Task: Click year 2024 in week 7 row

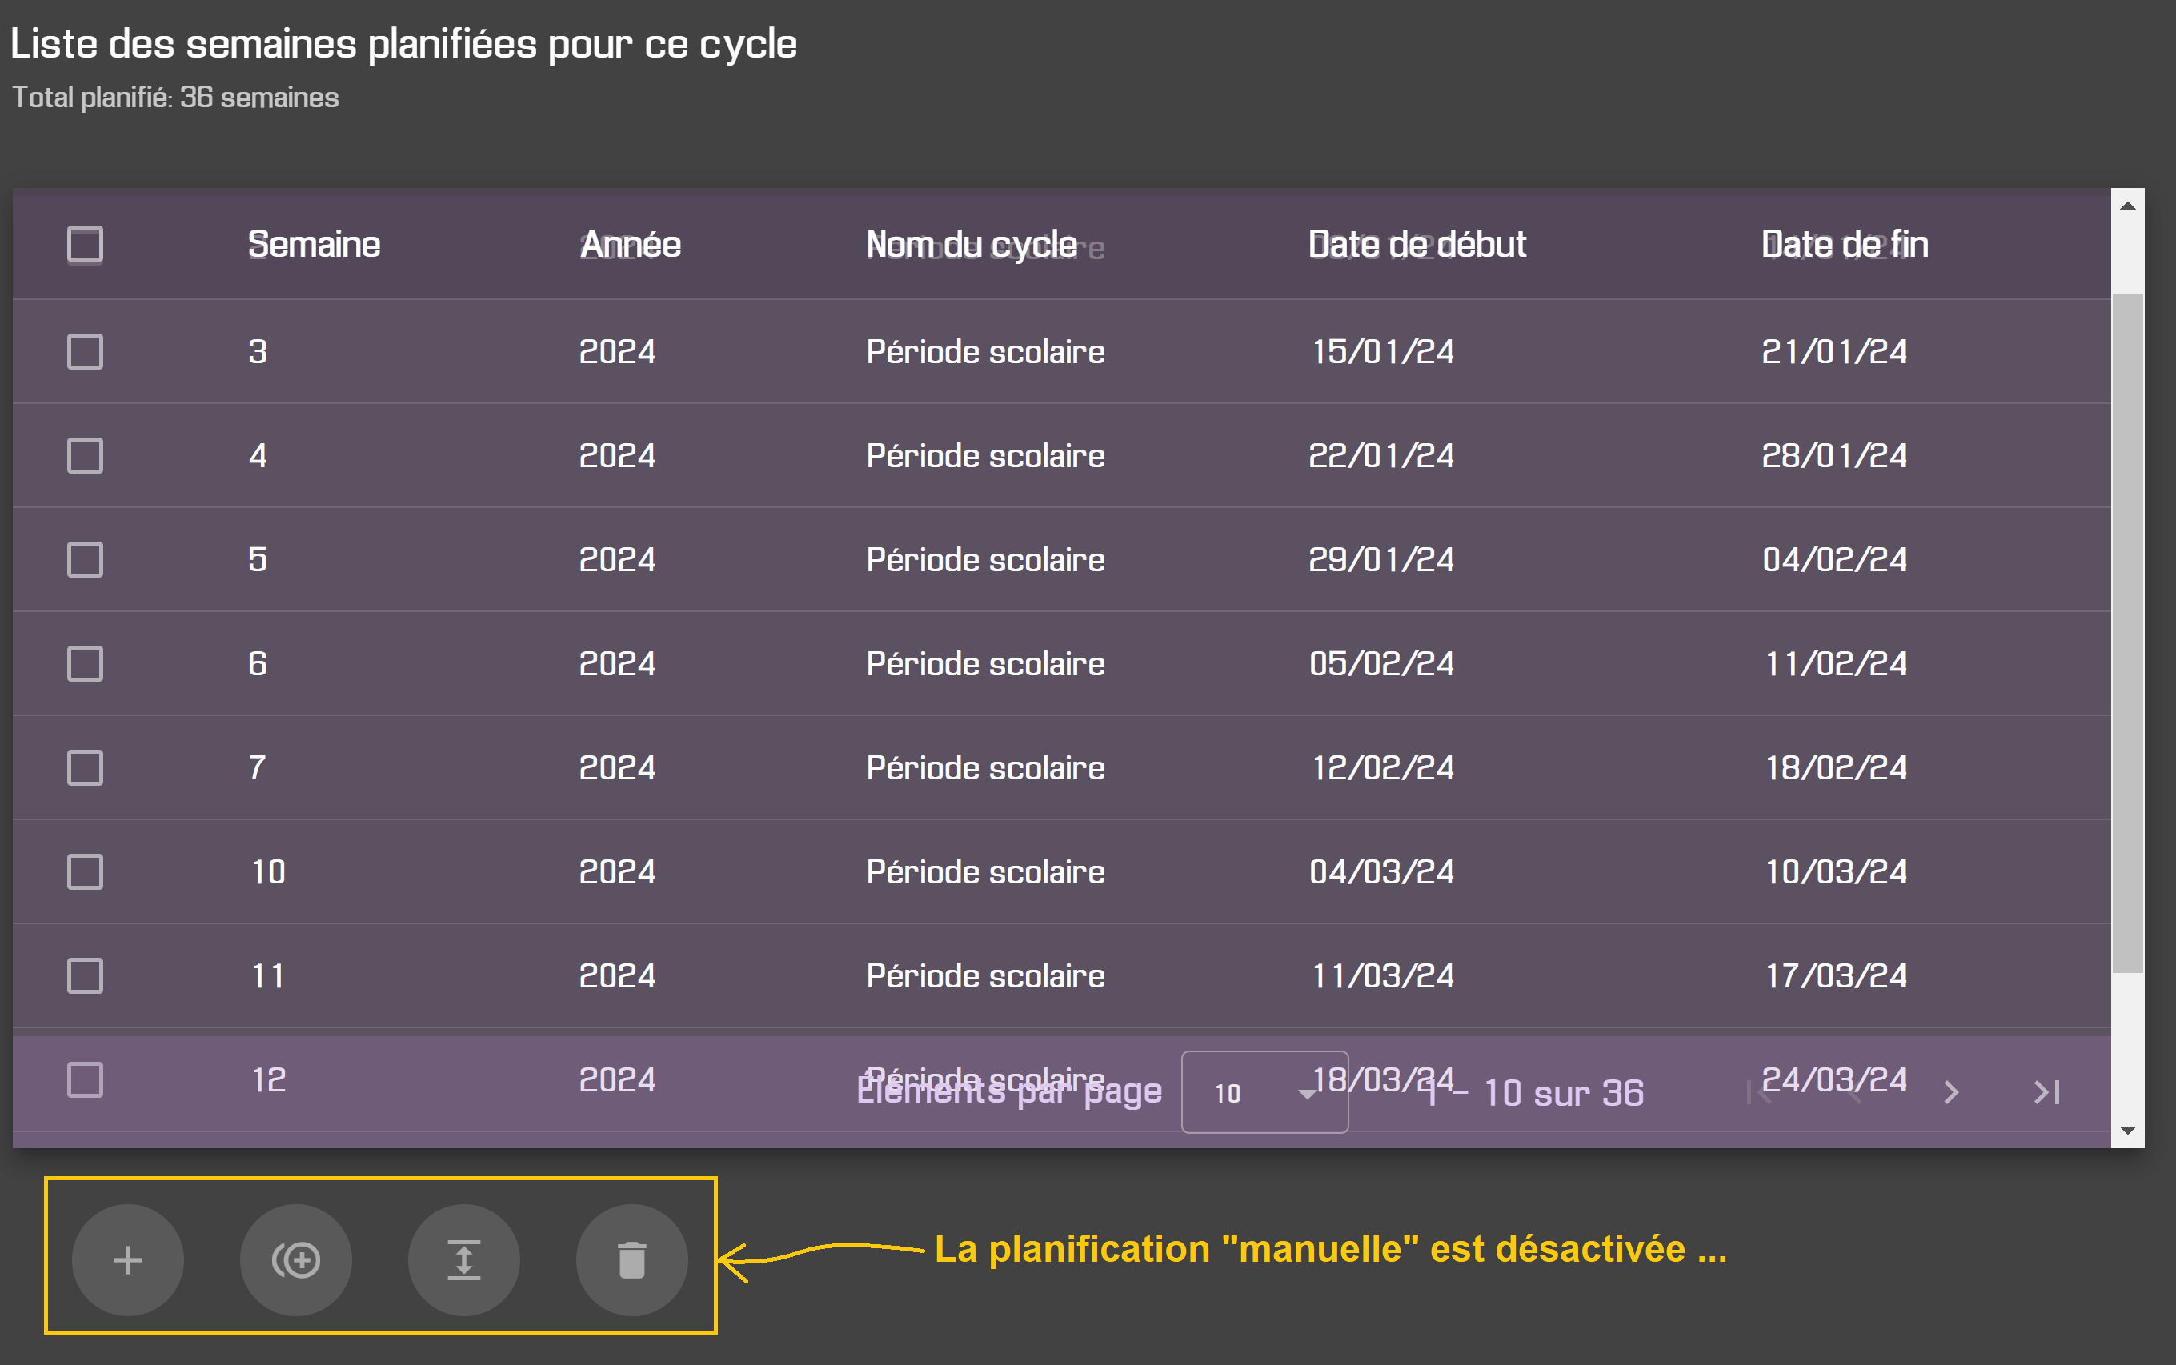Action: coord(617,767)
